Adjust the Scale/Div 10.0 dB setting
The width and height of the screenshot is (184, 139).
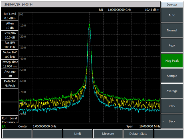point(10,35)
